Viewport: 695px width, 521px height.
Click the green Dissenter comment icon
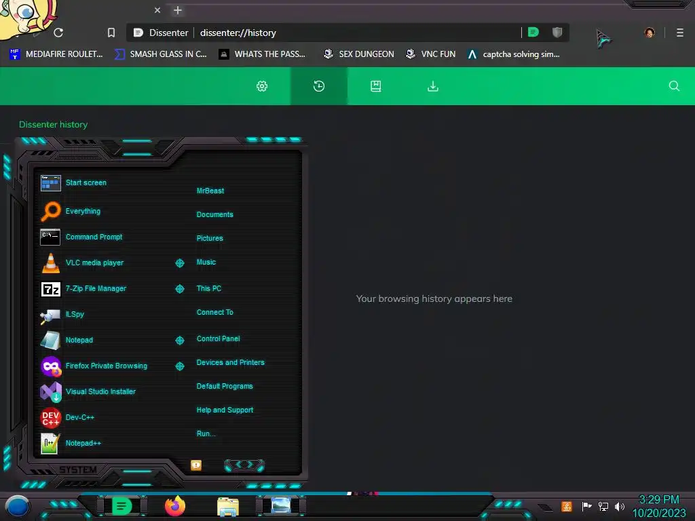pyautogui.click(x=533, y=32)
